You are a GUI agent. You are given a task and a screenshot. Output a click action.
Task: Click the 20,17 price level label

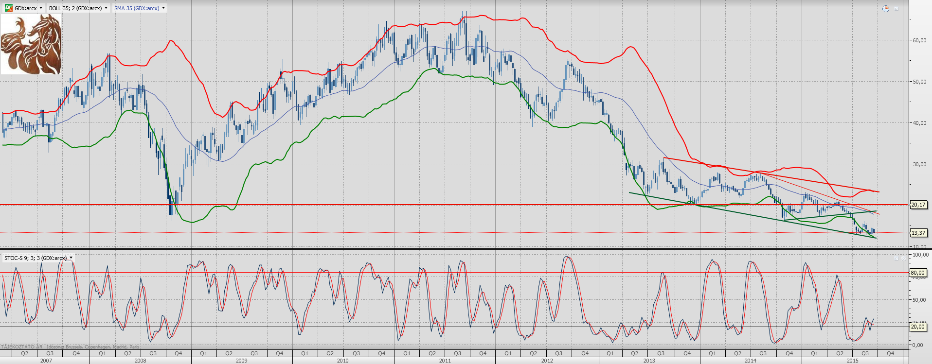pos(918,205)
